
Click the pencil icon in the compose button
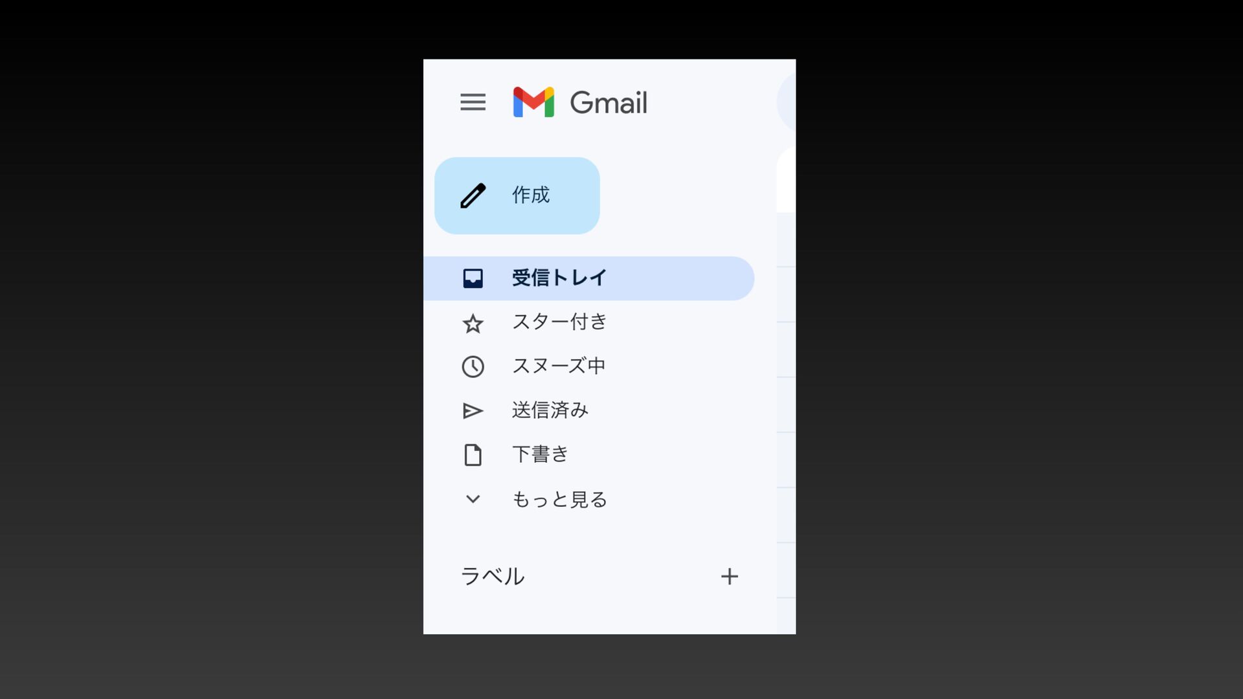tap(473, 195)
